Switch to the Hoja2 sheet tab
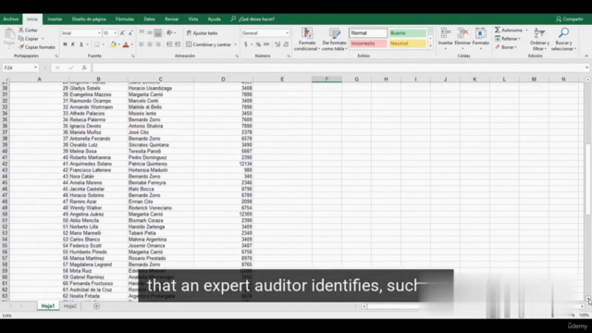Image resolution: width=592 pixels, height=333 pixels. click(70, 306)
